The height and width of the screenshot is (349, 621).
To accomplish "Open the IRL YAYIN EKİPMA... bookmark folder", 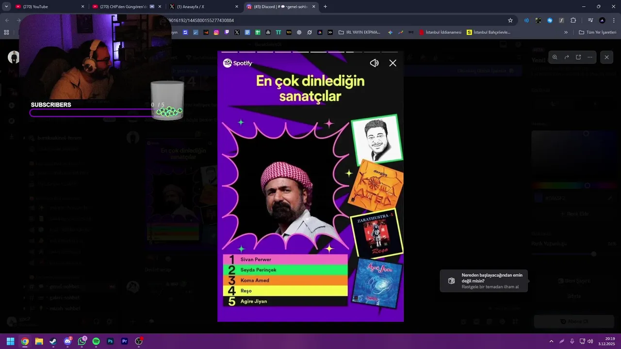I will pos(360,32).
